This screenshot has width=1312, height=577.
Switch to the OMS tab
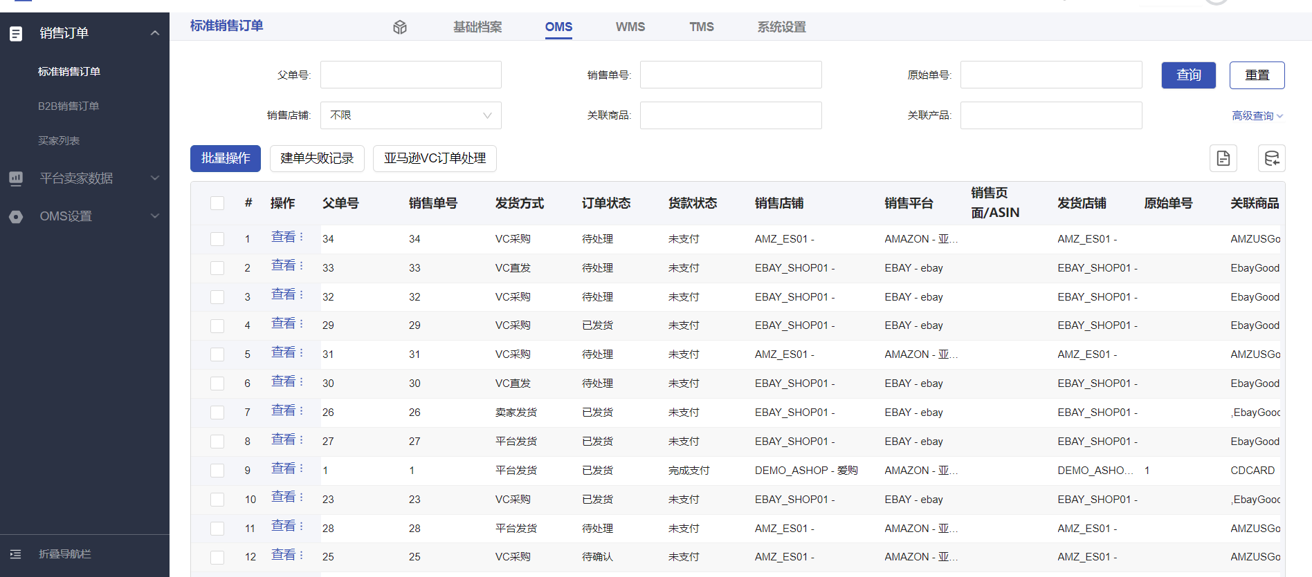[x=558, y=27]
